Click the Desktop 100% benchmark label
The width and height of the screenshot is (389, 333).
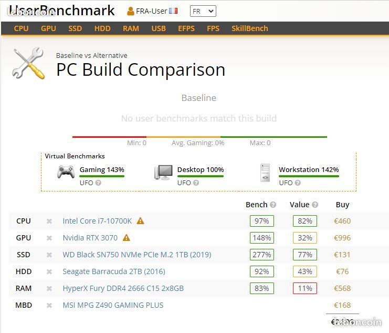(x=201, y=169)
